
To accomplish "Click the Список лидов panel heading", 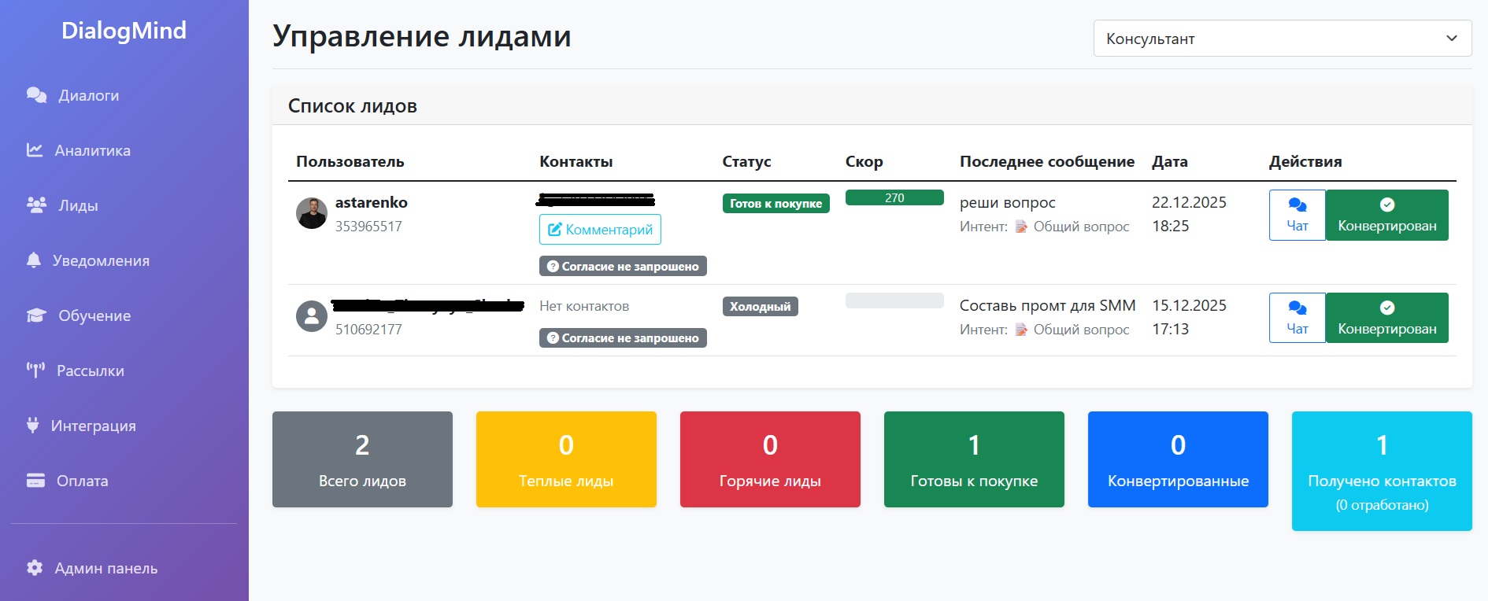I will (x=353, y=106).
